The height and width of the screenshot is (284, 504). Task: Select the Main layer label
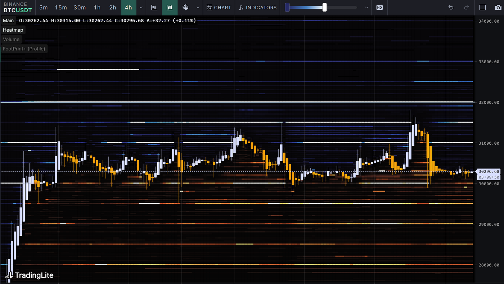click(x=8, y=21)
